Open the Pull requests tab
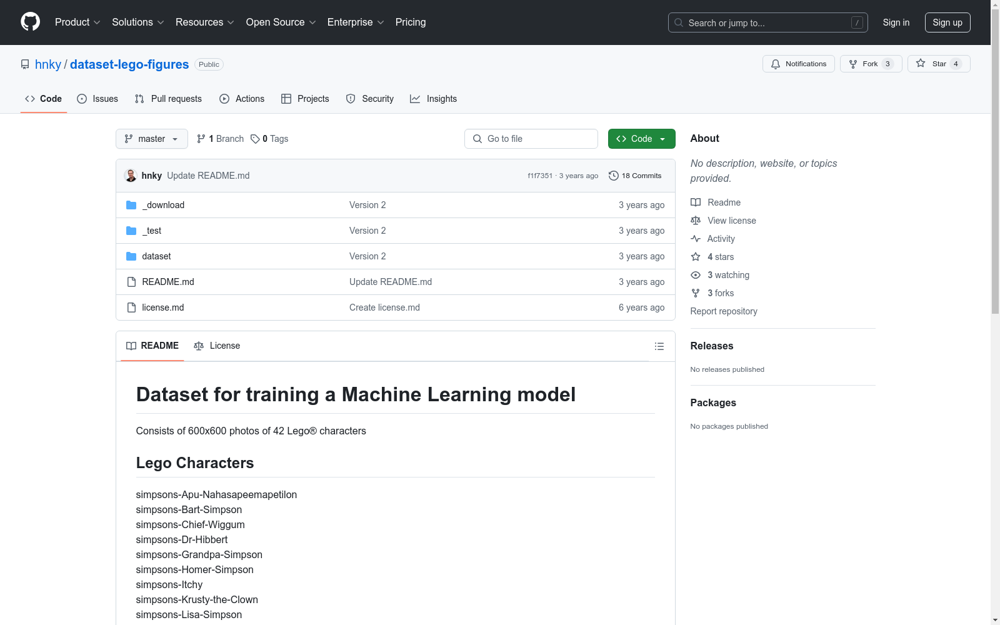Image resolution: width=1000 pixels, height=625 pixels. [x=168, y=99]
